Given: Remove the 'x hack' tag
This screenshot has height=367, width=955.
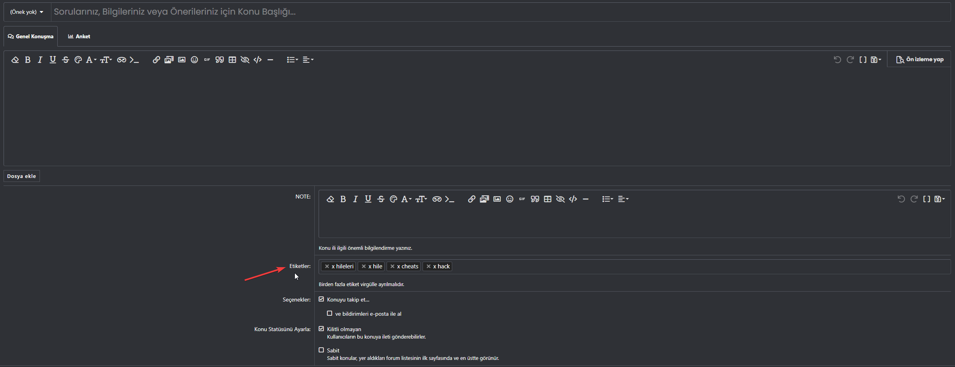Looking at the screenshot, I should click(428, 266).
